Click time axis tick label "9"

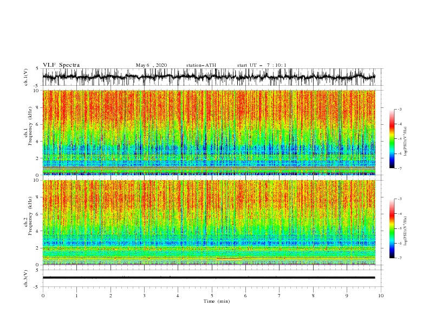347,296
